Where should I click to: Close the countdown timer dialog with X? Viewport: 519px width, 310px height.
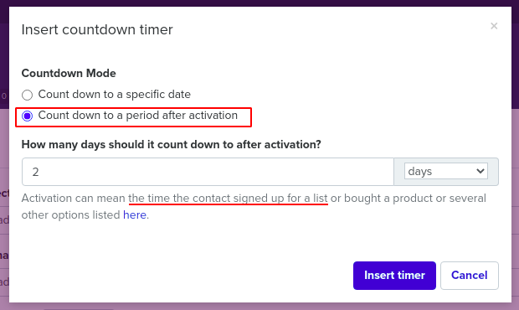coord(494,26)
